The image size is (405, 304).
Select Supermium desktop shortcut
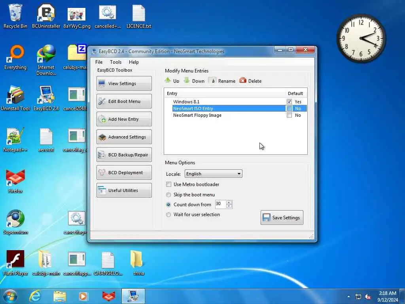pyautogui.click(x=15, y=222)
